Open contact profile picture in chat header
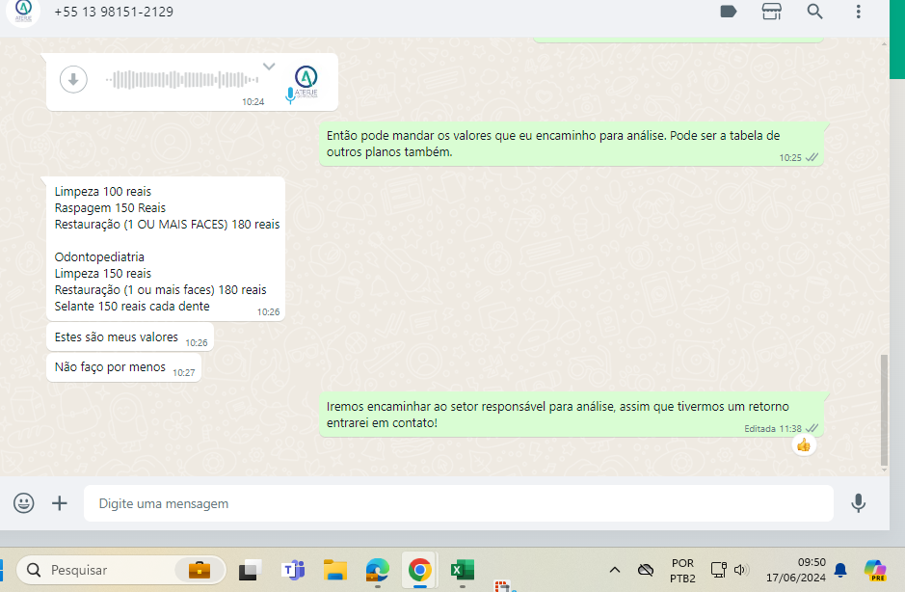 point(23,11)
